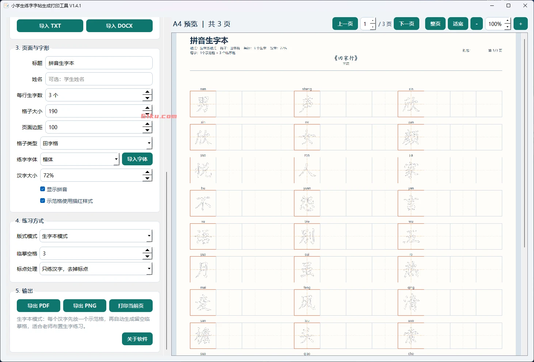Image resolution: width=534 pixels, height=362 pixels.
Task: Click the 打印当前页 button
Action: pyautogui.click(x=131, y=306)
